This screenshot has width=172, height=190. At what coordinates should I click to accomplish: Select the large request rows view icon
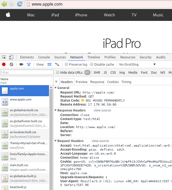50,64
